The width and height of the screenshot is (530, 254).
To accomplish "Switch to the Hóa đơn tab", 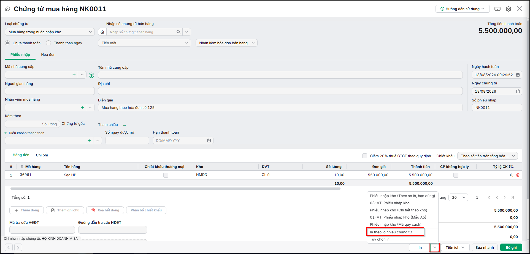I will [x=48, y=54].
